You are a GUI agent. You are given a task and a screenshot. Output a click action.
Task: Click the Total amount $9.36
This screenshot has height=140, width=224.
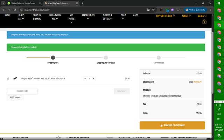point(199,113)
